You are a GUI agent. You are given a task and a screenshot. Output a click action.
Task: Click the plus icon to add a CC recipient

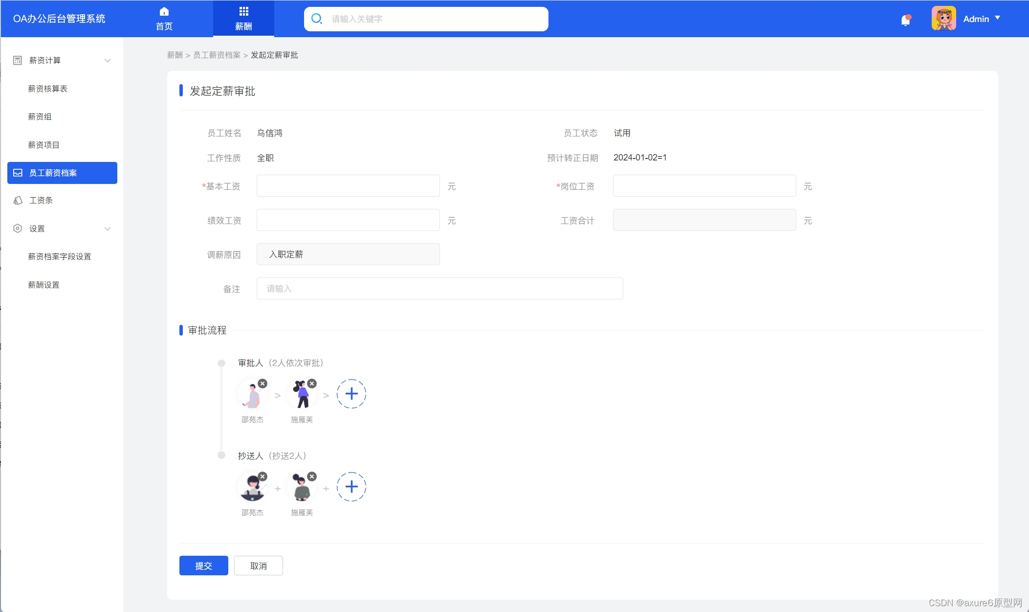[351, 486]
